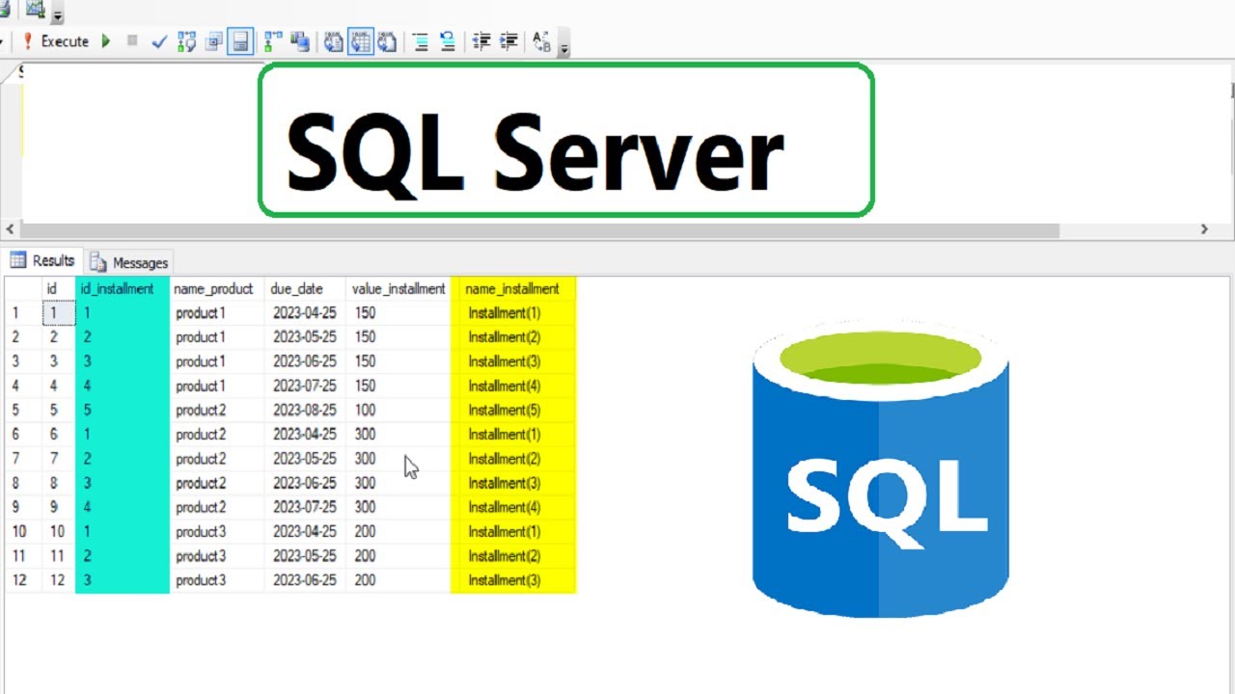Click the Decrease Indent icon

tap(480, 41)
